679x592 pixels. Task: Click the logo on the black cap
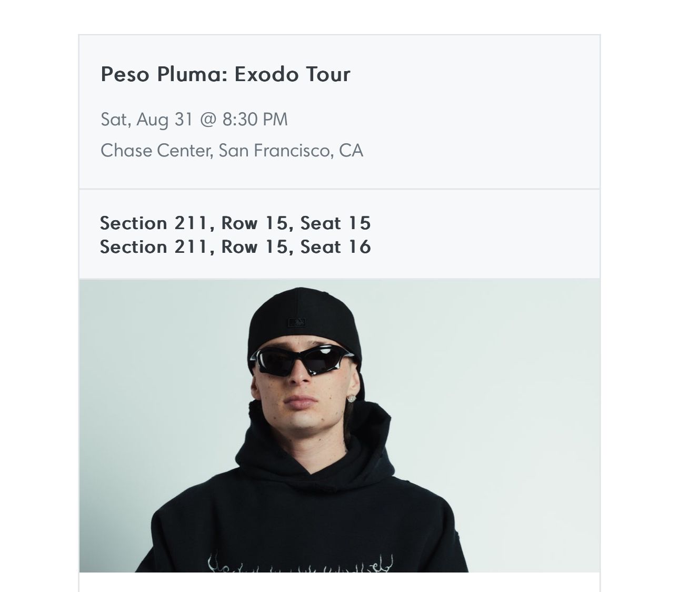pyautogui.click(x=296, y=322)
